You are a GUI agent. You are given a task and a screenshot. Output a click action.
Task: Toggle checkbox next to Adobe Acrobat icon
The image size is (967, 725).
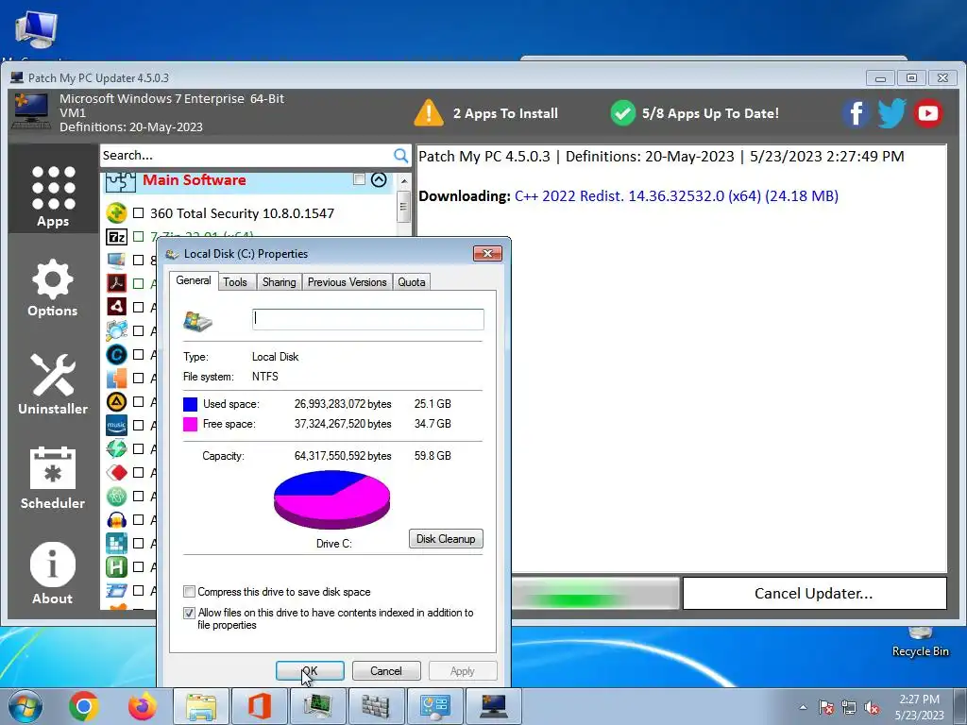click(139, 283)
